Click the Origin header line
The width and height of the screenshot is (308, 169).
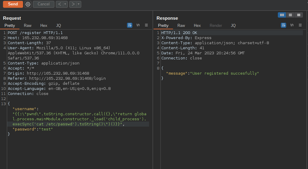48,73
